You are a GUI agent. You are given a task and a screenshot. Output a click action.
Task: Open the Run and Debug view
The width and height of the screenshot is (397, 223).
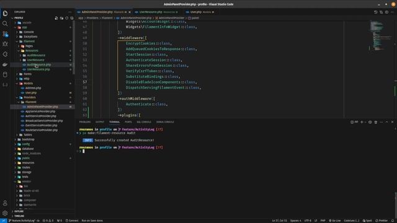click(5, 44)
